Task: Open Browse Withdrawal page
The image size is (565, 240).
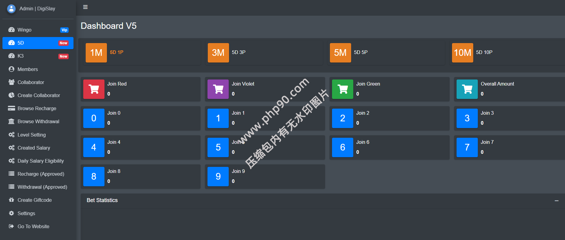Action: click(x=38, y=121)
